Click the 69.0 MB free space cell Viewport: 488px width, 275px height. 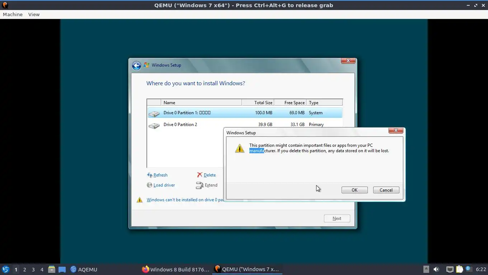pyautogui.click(x=297, y=113)
